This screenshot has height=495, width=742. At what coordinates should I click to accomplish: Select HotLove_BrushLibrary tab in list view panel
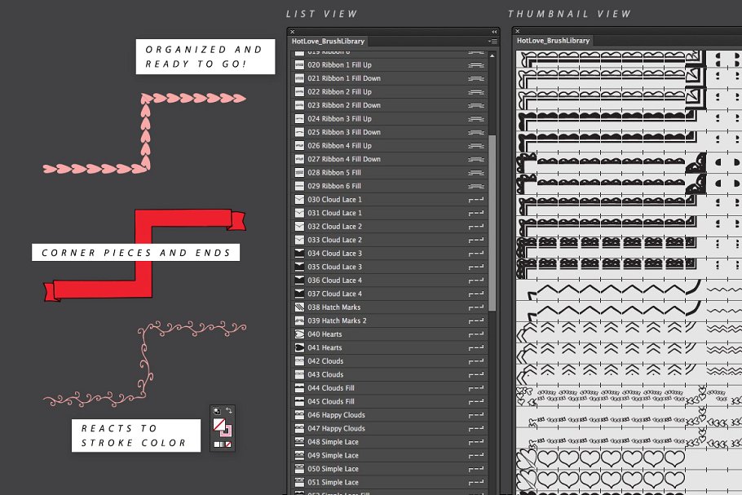(329, 41)
